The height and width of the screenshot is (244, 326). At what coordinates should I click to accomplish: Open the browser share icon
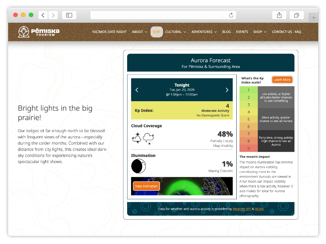point(279,15)
